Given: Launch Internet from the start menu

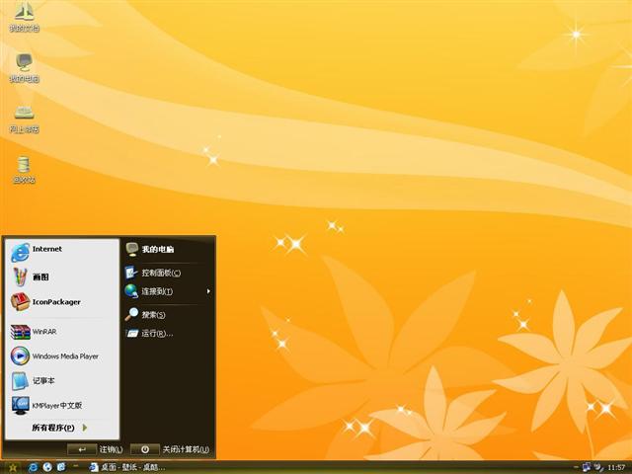Looking at the screenshot, I should coord(62,252).
